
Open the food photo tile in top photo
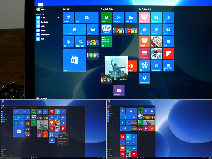pyautogui.click(x=156, y=42)
